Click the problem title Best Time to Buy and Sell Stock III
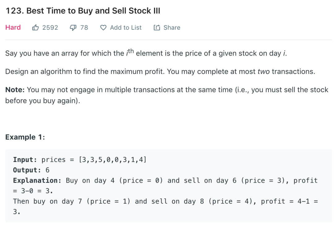 point(83,11)
